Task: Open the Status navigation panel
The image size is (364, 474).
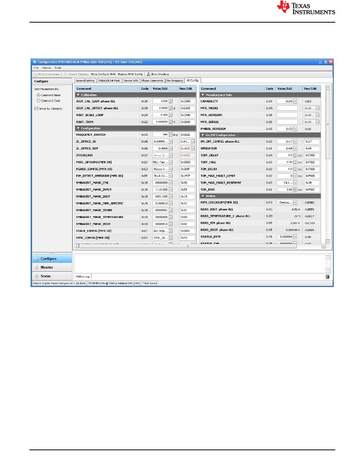Action: click(52, 276)
